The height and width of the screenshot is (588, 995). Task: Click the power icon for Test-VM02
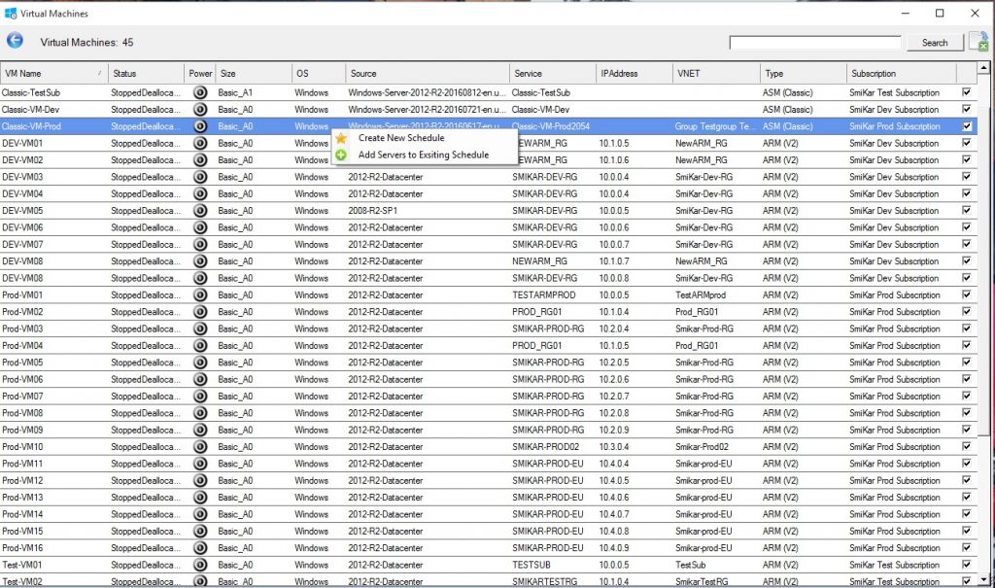tap(199, 581)
